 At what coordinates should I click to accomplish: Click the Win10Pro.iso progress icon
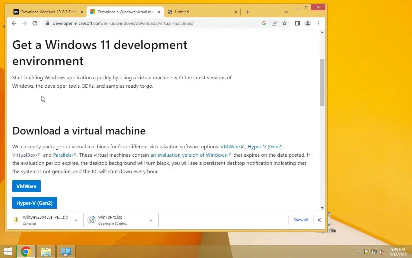point(91,220)
